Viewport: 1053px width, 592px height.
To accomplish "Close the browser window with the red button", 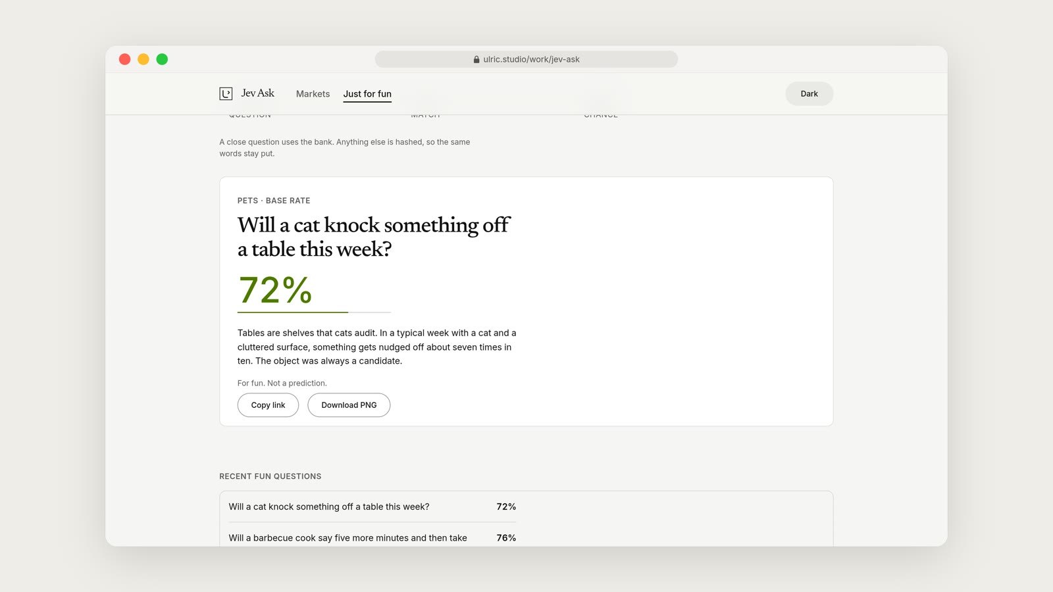I will click(x=124, y=59).
